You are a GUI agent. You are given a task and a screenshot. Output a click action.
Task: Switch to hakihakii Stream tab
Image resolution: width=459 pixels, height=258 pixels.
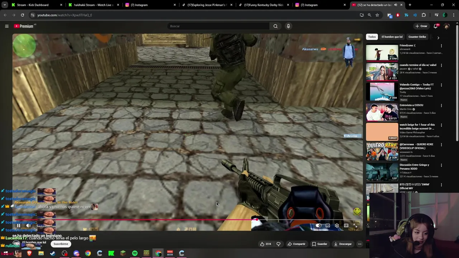pyautogui.click(x=94, y=5)
